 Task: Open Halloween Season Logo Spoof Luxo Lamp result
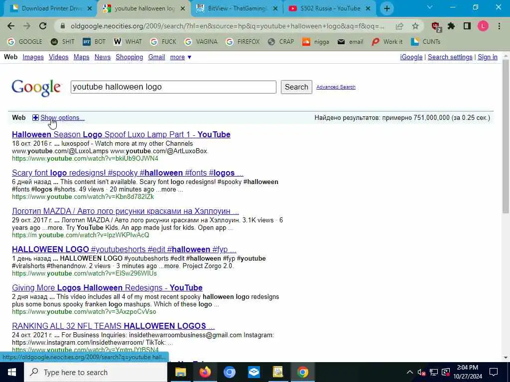[x=121, y=134]
